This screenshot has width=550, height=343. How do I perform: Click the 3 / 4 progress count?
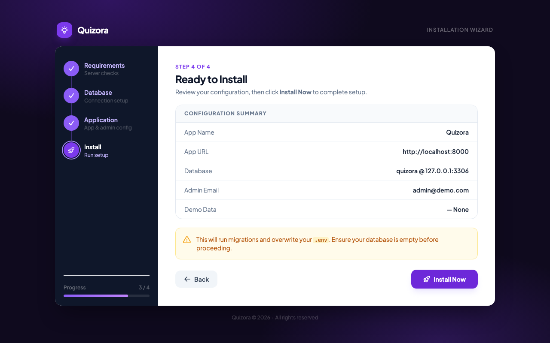(x=144, y=288)
